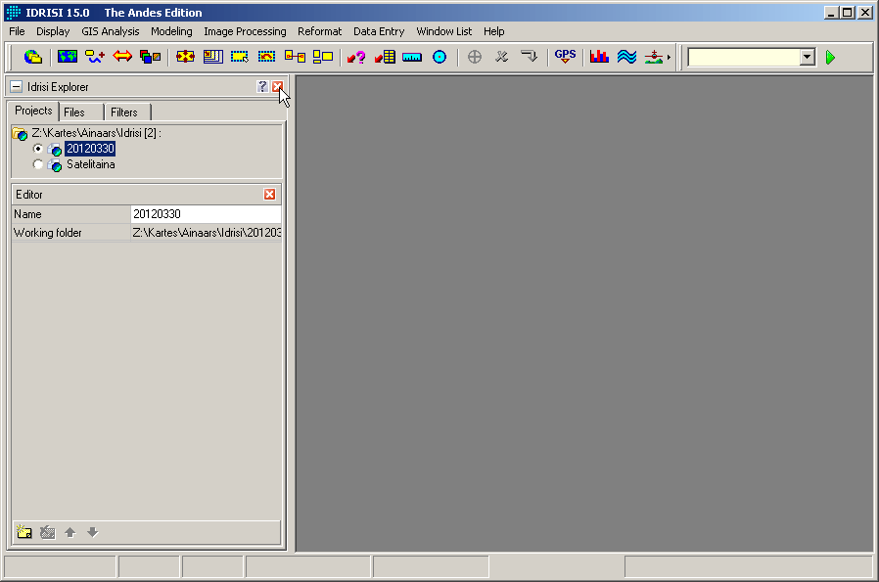Image resolution: width=879 pixels, height=582 pixels.
Task: Select the 20120330 project radio button
Action: click(x=37, y=149)
